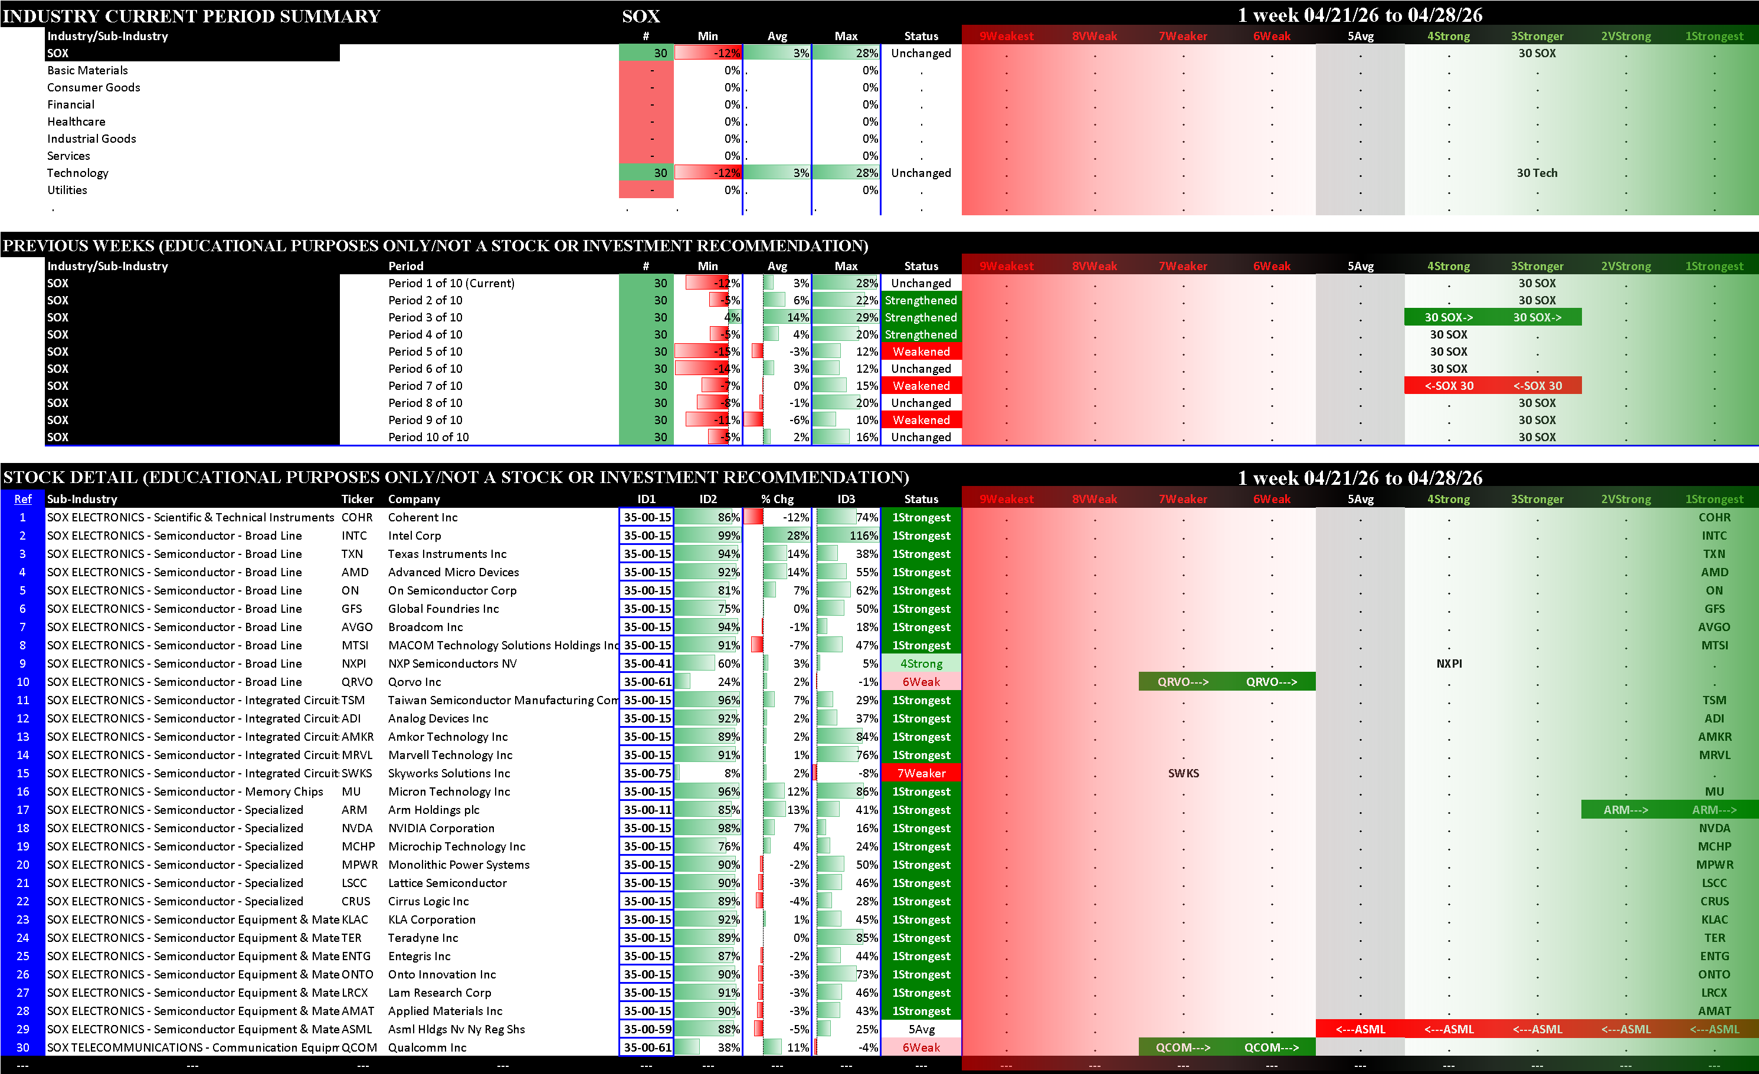Click the '30 Tech' cell in top summary
Screen dimensions: 1759x1074
click(1537, 173)
